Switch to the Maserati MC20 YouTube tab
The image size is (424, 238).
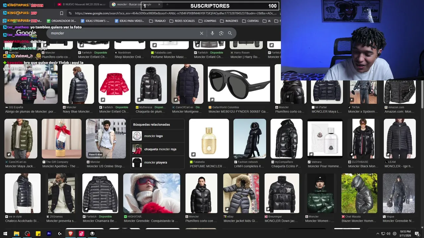tap(81, 5)
